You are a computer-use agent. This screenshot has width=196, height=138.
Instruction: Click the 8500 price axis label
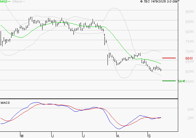pyautogui.click(x=189, y=22)
